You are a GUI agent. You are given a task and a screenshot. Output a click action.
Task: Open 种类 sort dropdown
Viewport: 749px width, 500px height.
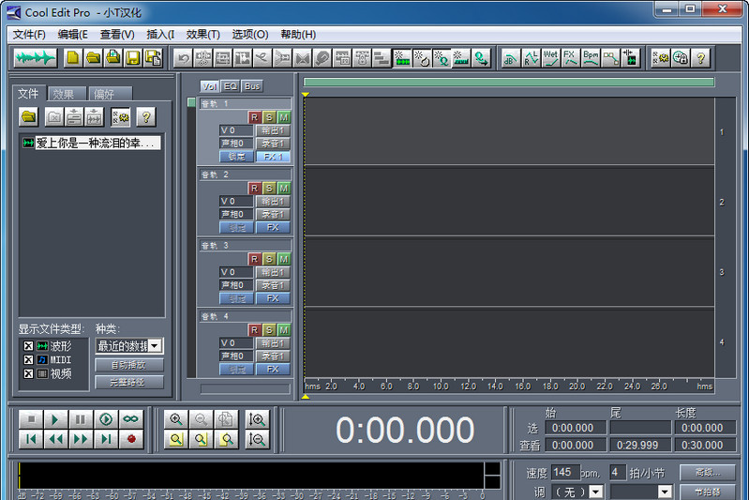155,345
